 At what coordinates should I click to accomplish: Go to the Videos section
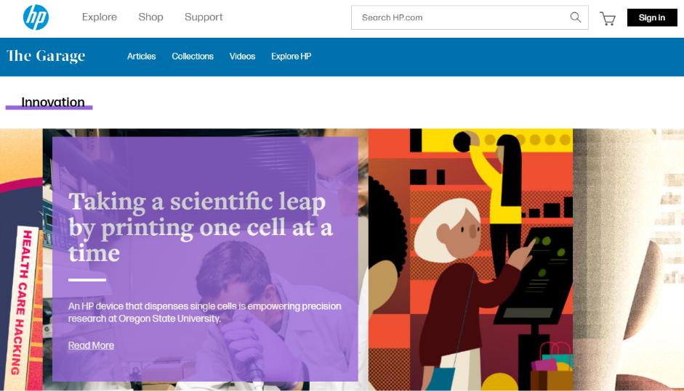(242, 57)
